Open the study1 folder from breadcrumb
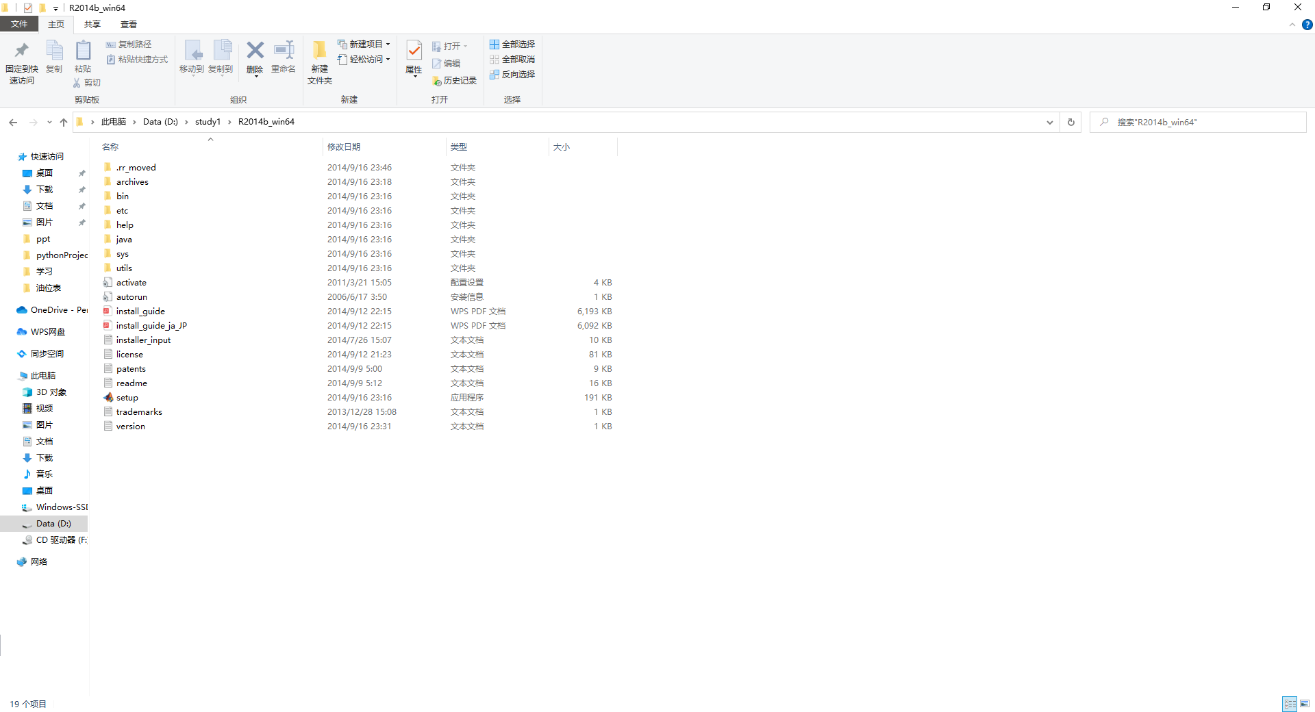 tap(208, 122)
